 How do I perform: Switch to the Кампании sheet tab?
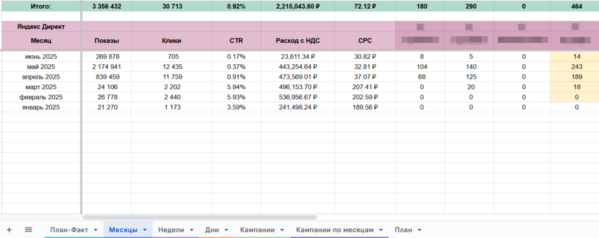[x=257, y=230]
